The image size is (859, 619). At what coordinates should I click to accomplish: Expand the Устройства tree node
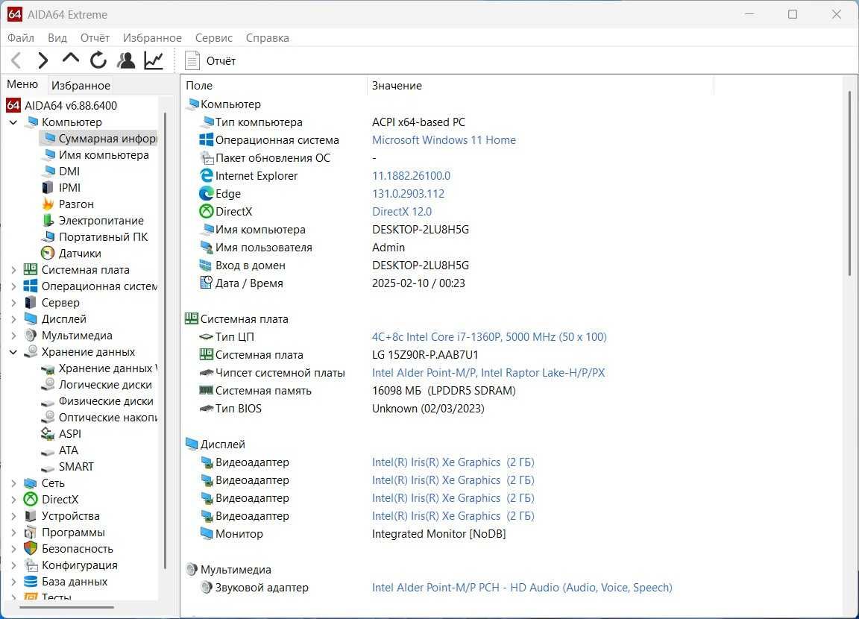pos(13,516)
